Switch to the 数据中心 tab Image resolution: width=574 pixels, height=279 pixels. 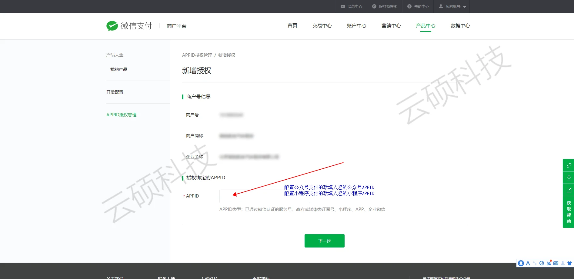coord(460,26)
